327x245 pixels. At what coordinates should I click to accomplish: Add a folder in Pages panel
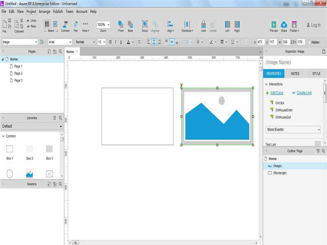pyautogui.click(x=55, y=51)
